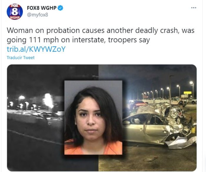Click the words 'troopers say' in the tweet
Screen dimensions: 206x172
tap(129, 40)
